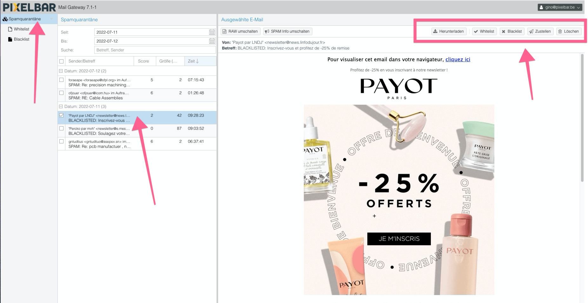The image size is (588, 303).
Task: Sort by the Score column header
Action: click(145, 61)
